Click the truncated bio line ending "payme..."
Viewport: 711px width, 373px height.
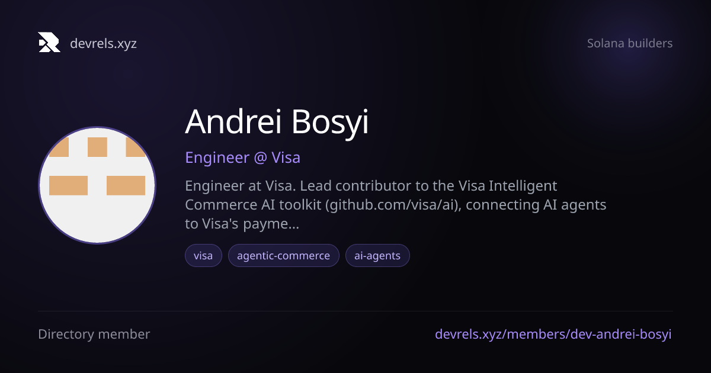[242, 224]
